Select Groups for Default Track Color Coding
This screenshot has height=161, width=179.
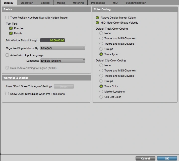(101, 49)
